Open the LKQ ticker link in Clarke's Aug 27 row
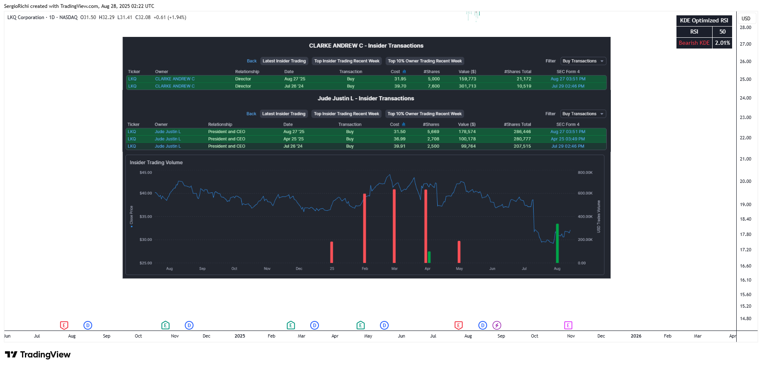Image resolution: width=762 pixels, height=367 pixels. (x=132, y=79)
